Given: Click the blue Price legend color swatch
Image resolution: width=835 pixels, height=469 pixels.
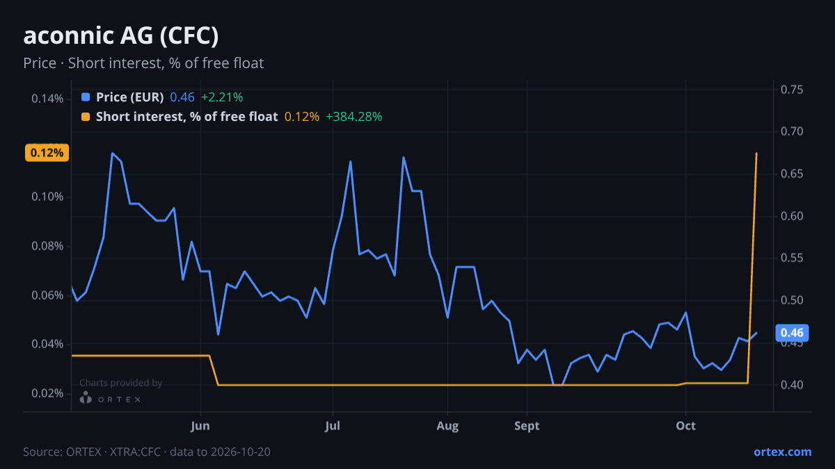Looking at the screenshot, I should click(x=86, y=97).
